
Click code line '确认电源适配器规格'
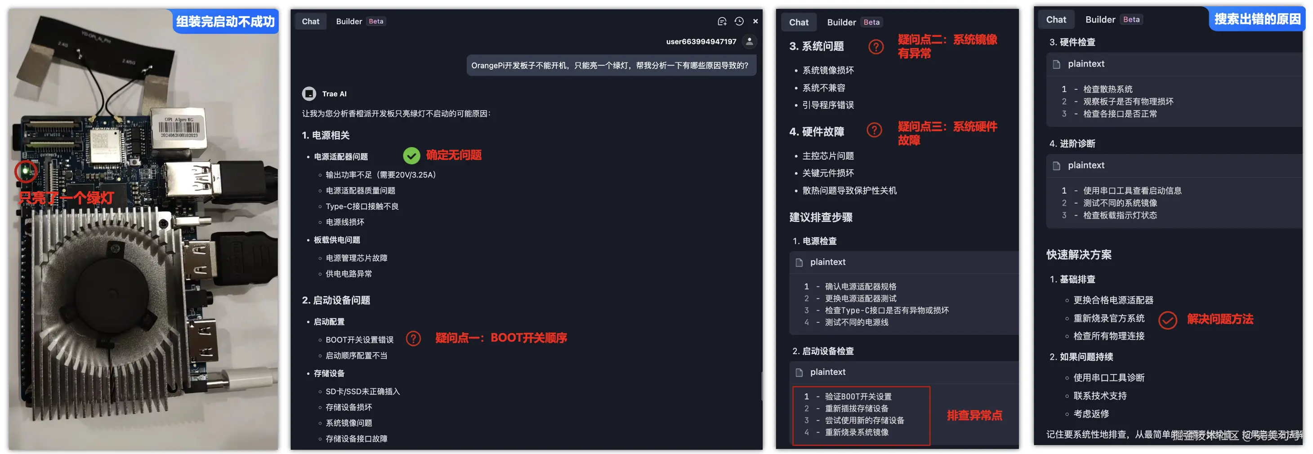[860, 287]
